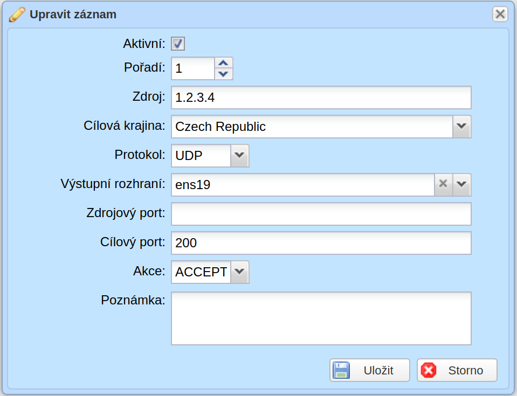Save the record with Uložit
Viewport: 517px width, 396px height.
tap(370, 370)
